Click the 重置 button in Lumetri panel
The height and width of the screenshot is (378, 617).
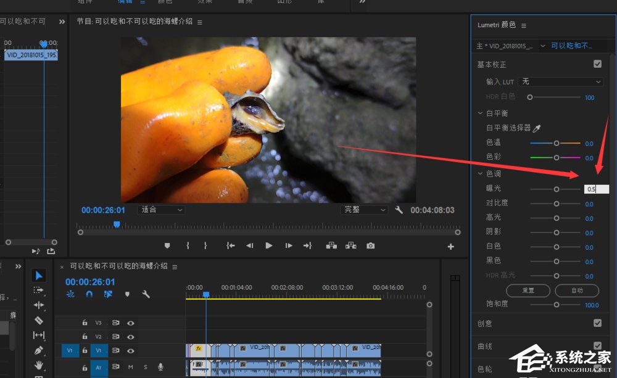[528, 290]
